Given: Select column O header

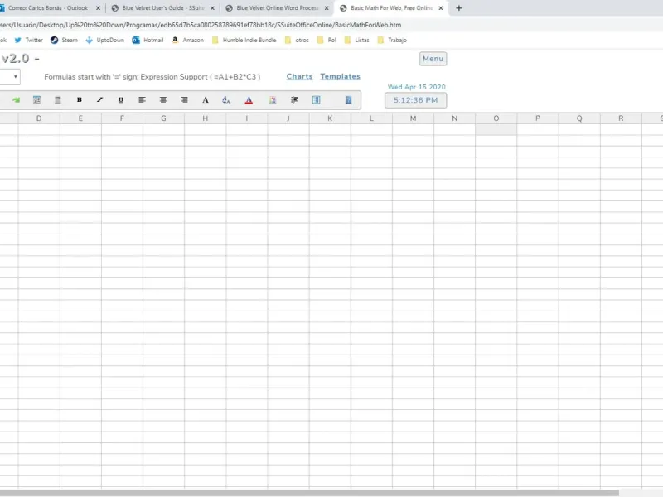Looking at the screenshot, I should click(496, 118).
